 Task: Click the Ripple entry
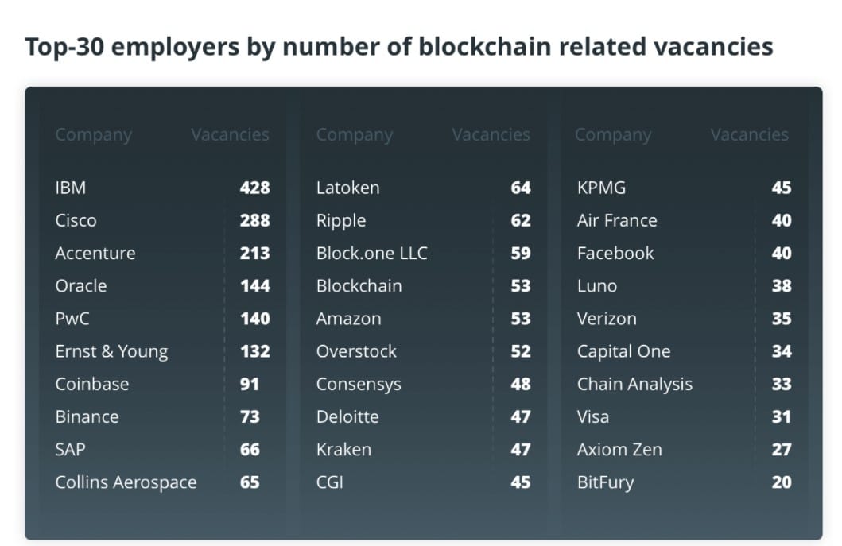click(341, 221)
